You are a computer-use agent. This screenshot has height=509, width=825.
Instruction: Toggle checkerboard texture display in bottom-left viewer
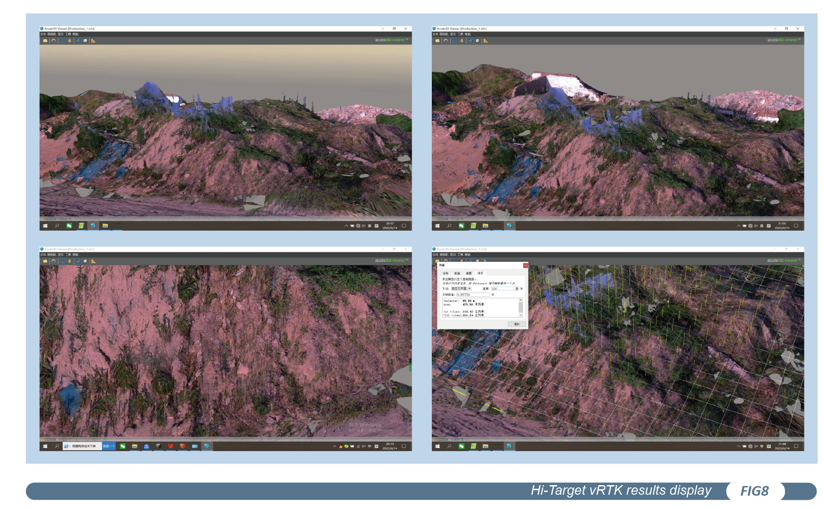pyautogui.click(x=78, y=261)
